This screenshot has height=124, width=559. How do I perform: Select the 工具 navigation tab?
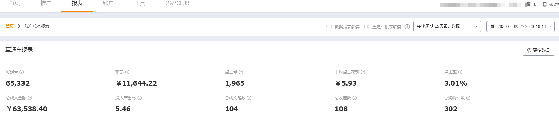click(x=140, y=3)
